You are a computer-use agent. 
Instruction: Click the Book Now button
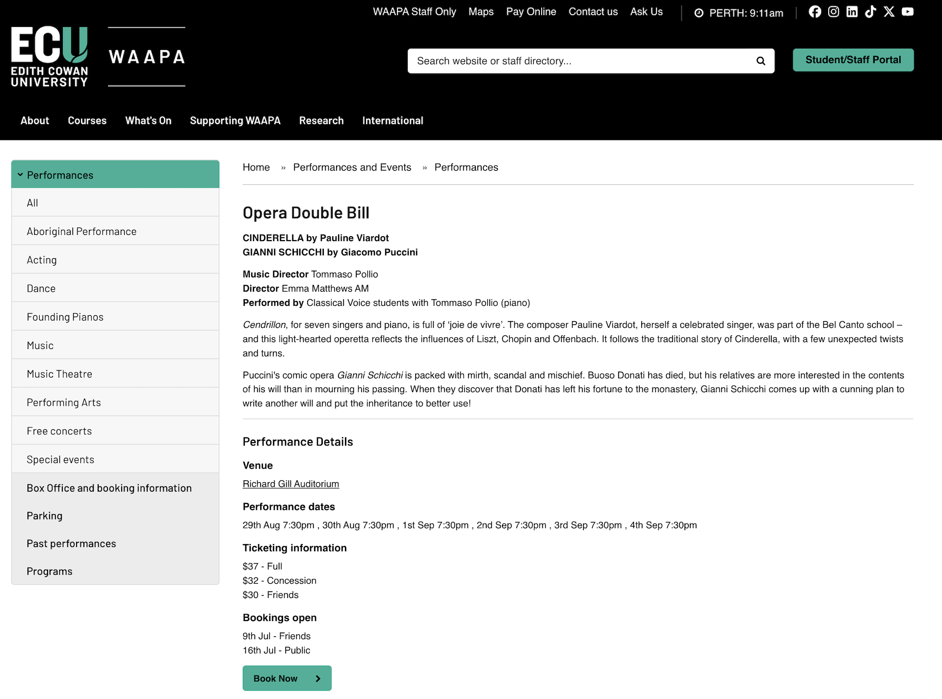287,678
